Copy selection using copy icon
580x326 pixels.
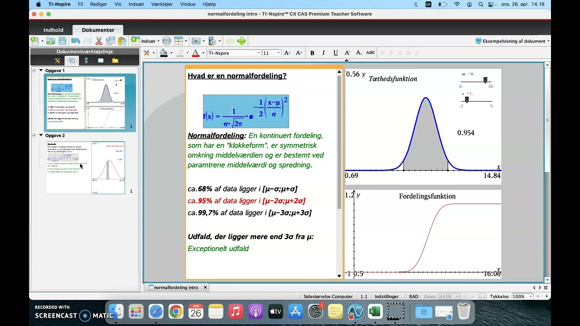click(110, 41)
